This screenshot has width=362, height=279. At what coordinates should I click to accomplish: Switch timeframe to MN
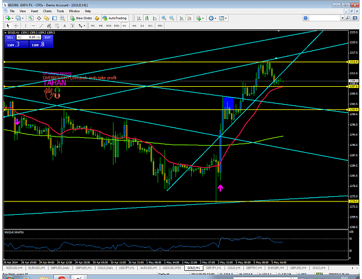(x=160, y=25)
